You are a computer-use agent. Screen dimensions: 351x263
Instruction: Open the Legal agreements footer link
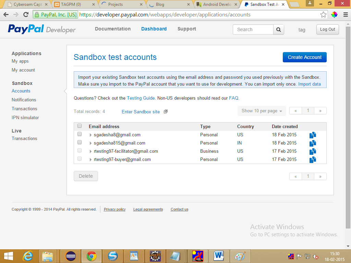148,209
